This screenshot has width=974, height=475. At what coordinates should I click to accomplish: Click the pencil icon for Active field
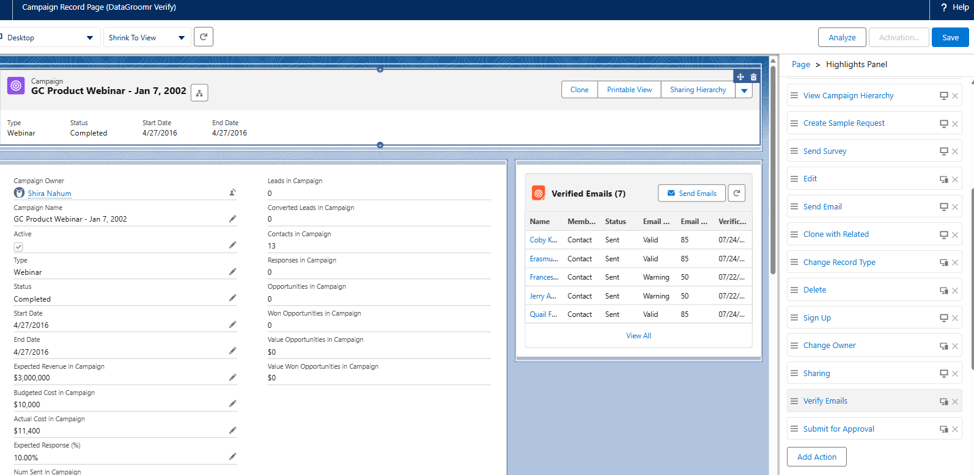[x=233, y=245]
